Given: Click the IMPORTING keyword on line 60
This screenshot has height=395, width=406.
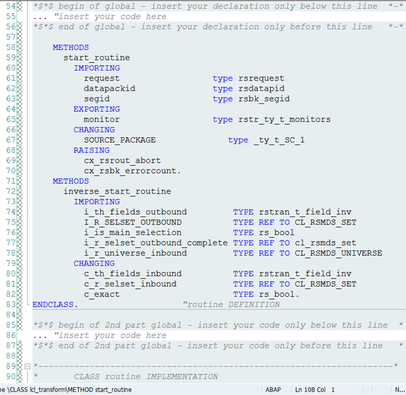Looking at the screenshot, I should [97, 68].
